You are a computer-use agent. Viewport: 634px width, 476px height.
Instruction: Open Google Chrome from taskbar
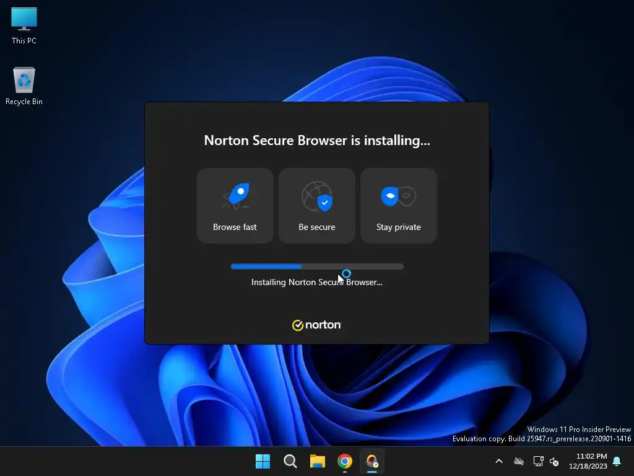pyautogui.click(x=344, y=461)
